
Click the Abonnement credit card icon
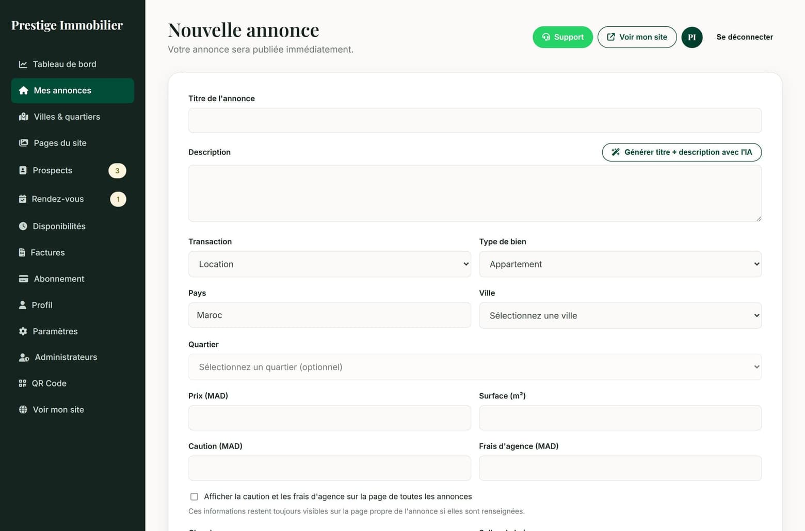(23, 279)
